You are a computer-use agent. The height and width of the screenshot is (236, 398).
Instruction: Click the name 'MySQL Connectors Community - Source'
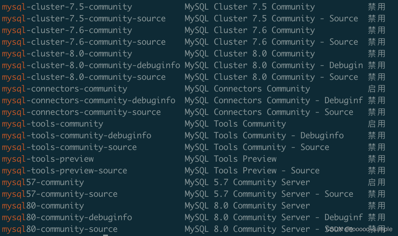[269, 112]
